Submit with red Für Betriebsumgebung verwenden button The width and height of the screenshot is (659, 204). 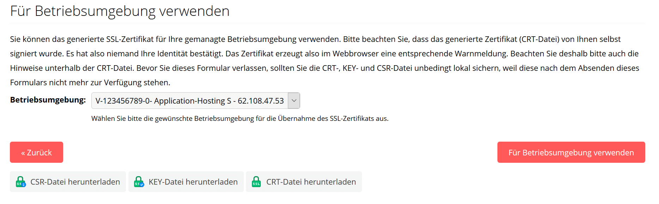point(571,152)
